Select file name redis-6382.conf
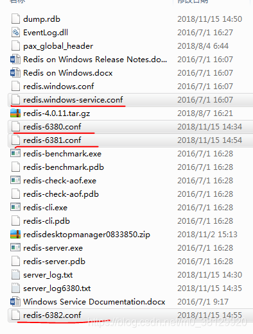 click(x=52, y=315)
